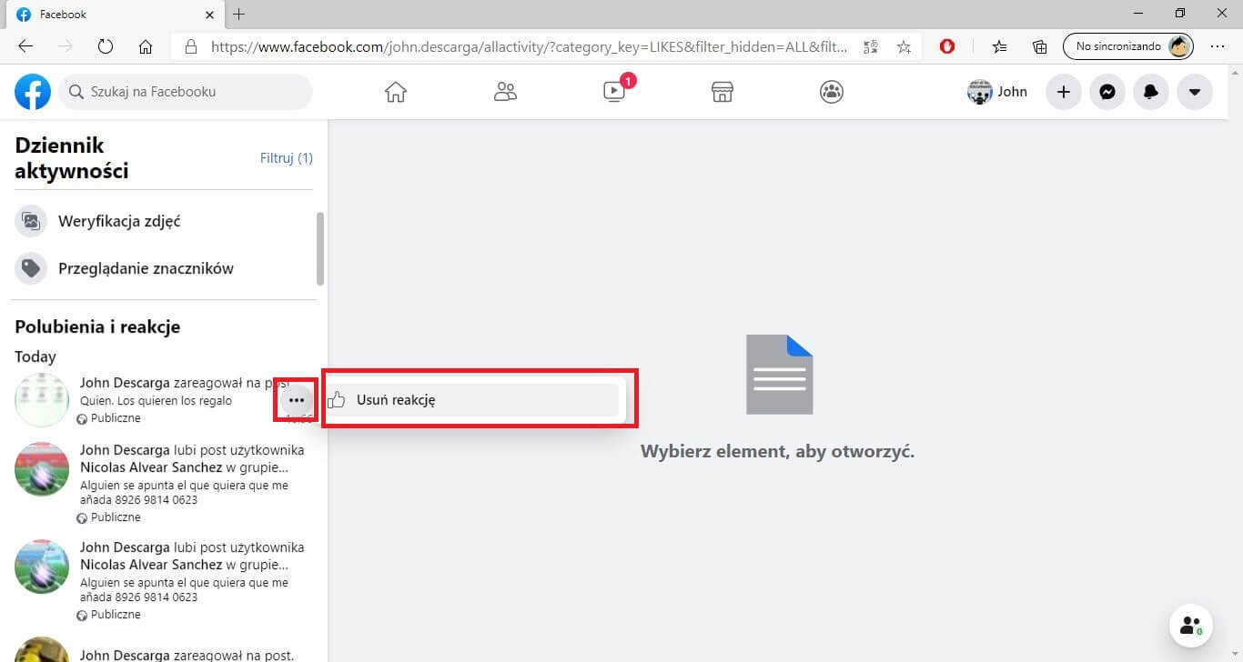Select the Facebook browser tab
The image size is (1243, 662).
(115, 15)
